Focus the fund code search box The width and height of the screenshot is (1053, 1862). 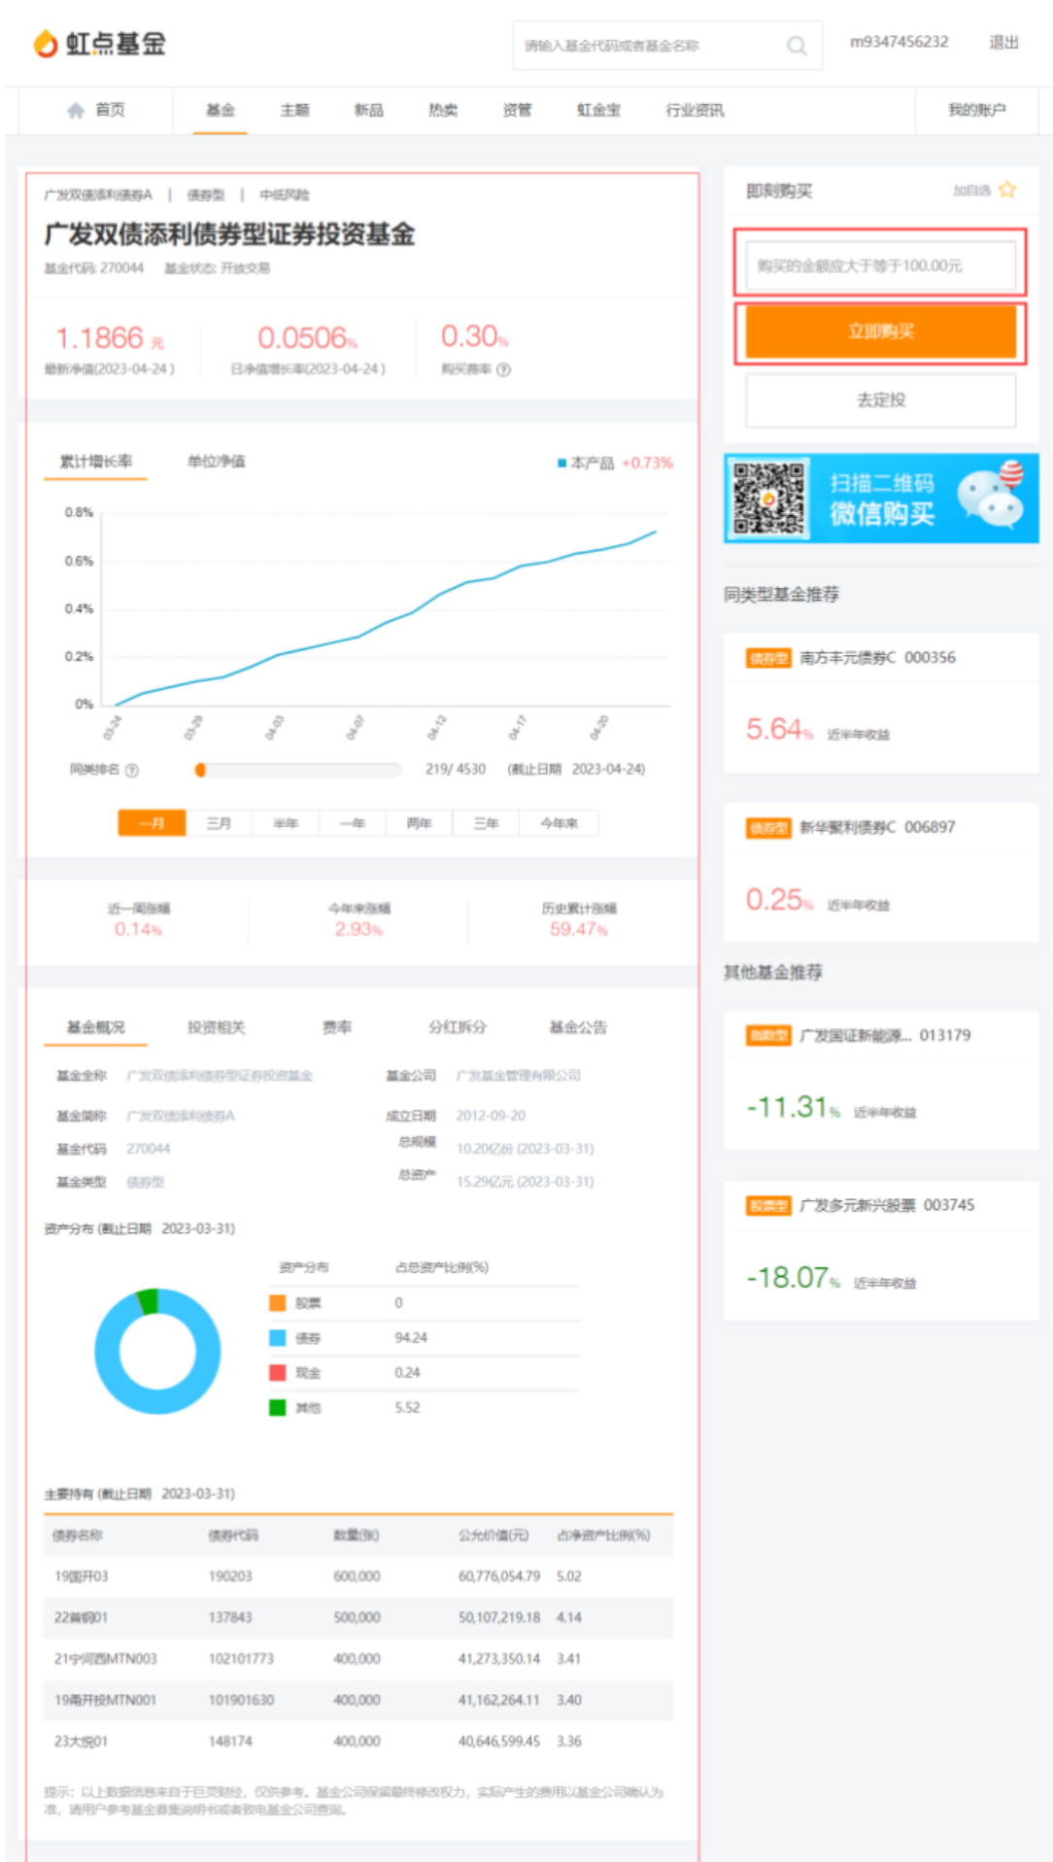[x=651, y=46]
